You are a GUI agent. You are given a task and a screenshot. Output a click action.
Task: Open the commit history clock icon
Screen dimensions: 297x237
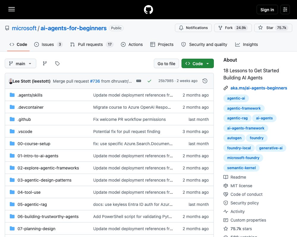pos(205,81)
